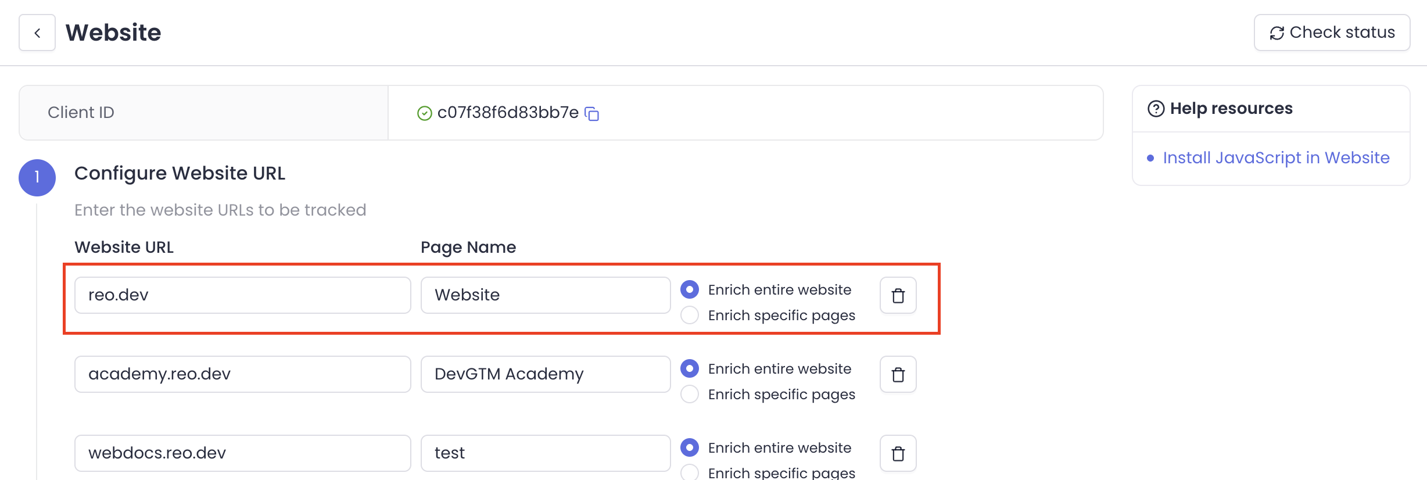
Task: Click the green verified check icon
Action: coord(425,113)
